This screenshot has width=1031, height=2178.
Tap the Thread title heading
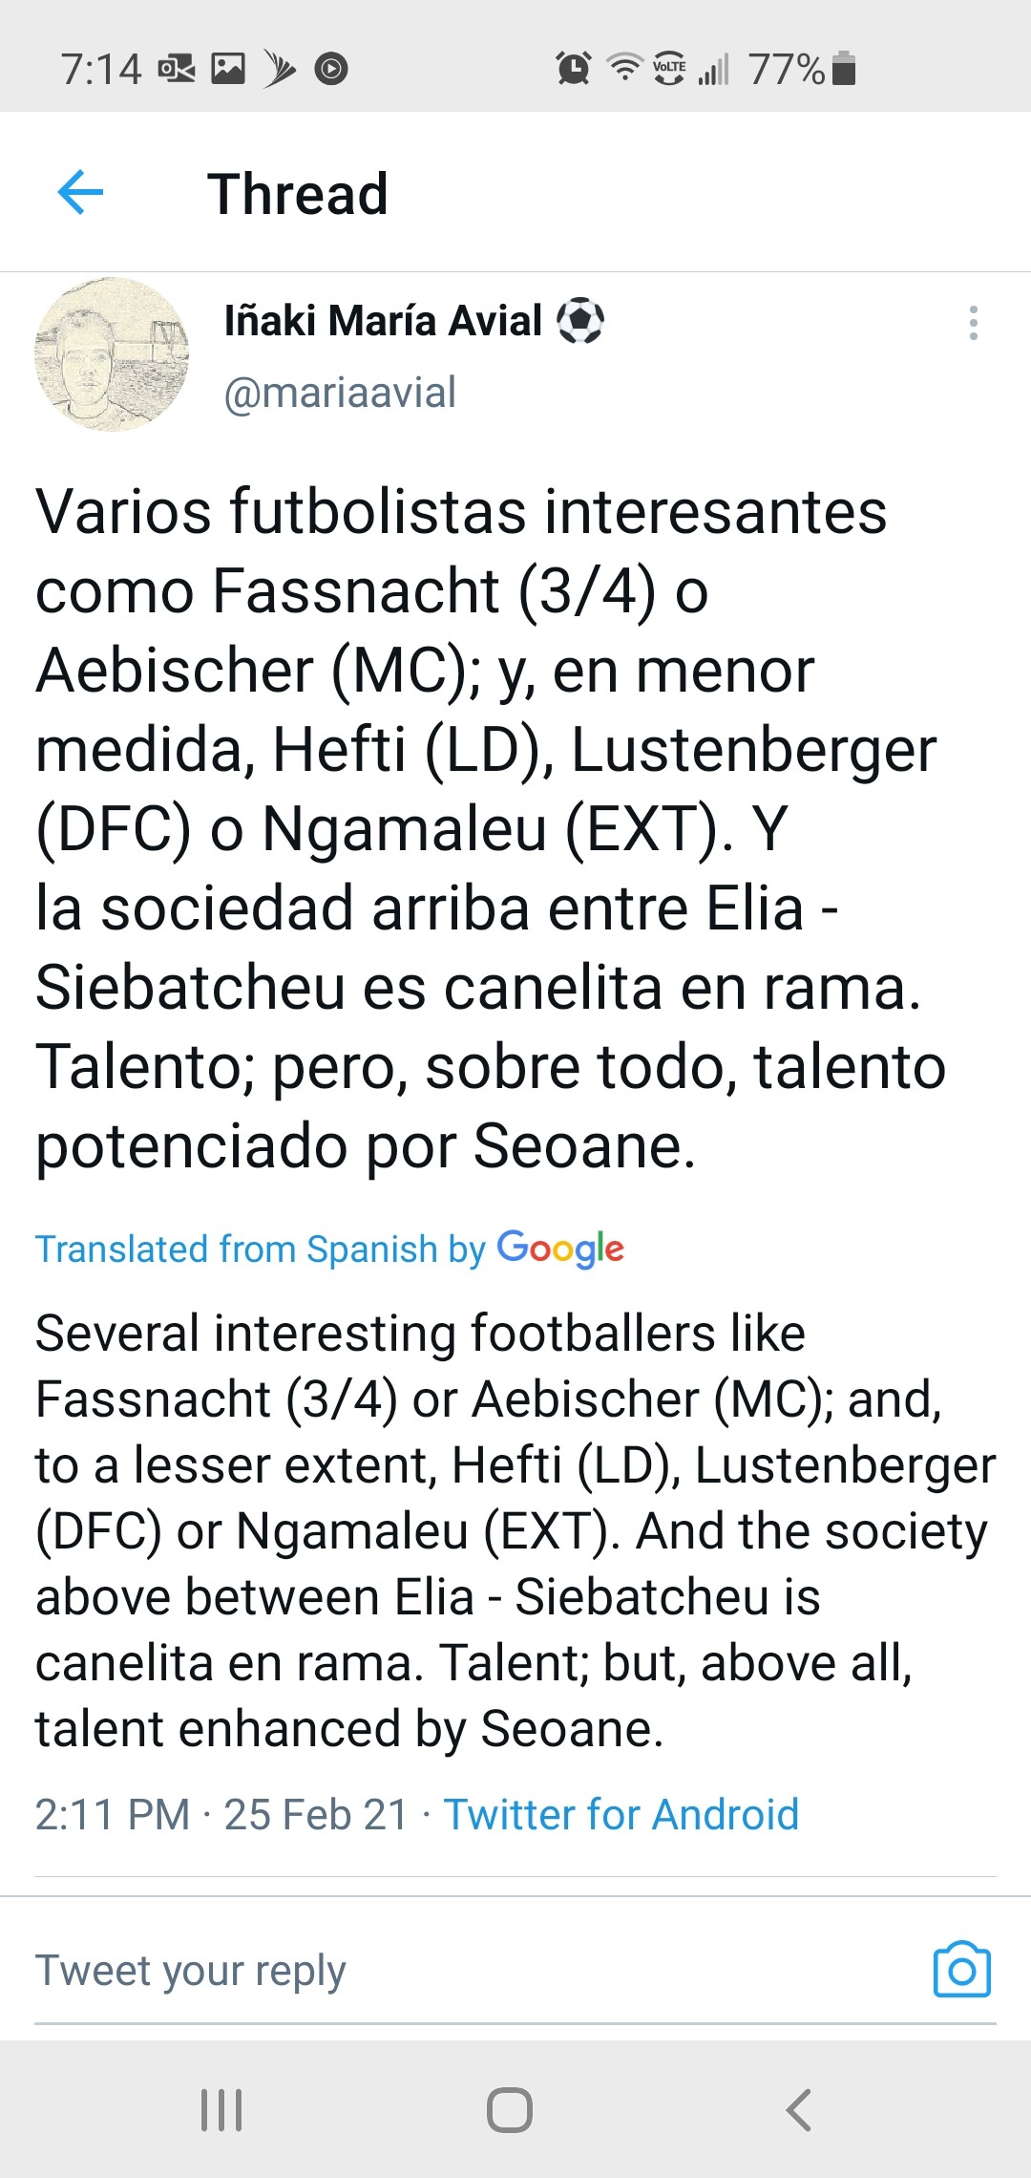tap(297, 194)
